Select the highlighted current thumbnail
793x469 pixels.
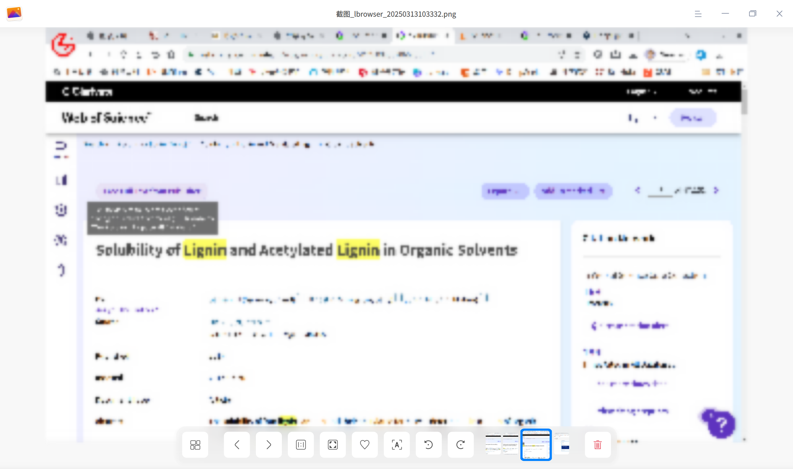coord(536,445)
